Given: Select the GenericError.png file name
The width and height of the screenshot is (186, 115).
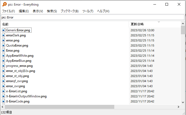Looking at the screenshot, I should click(x=18, y=30).
